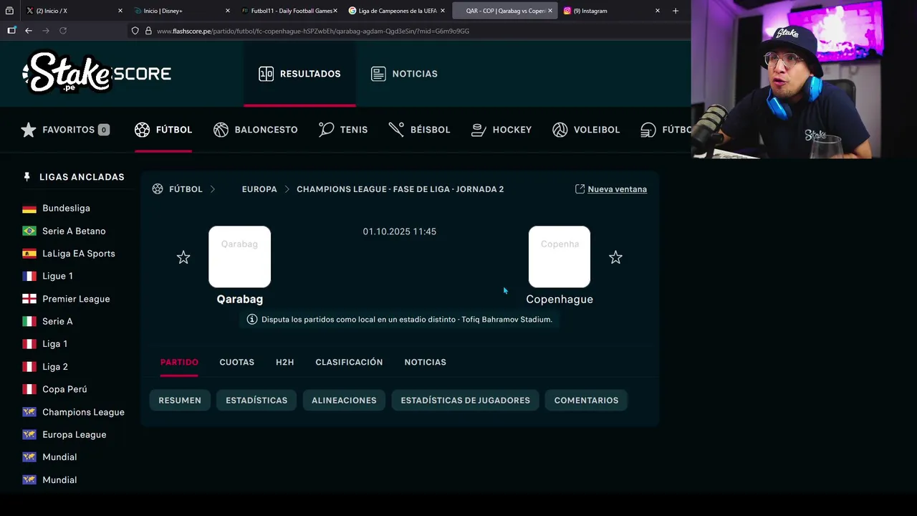
Task: Select the Fútbol soccer ball icon
Action: pos(143,130)
